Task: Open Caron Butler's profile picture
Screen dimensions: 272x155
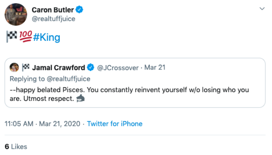Action: pos(16,15)
